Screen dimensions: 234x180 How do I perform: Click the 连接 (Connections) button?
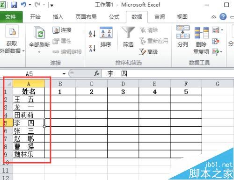click(62, 30)
